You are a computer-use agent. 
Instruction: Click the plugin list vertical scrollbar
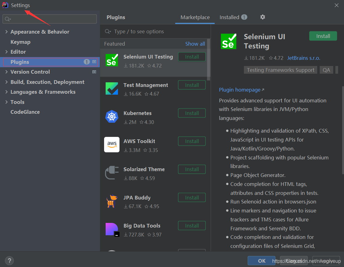coord(208,60)
